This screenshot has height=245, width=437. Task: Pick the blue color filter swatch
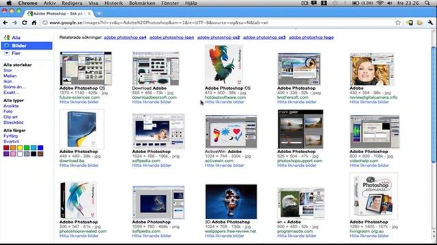click(40, 148)
